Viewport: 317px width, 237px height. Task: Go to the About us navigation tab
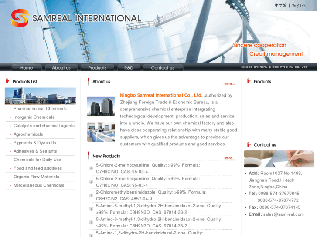click(x=61, y=68)
